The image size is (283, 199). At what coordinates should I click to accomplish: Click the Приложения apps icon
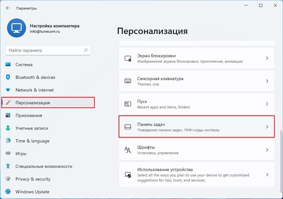pos(8,115)
